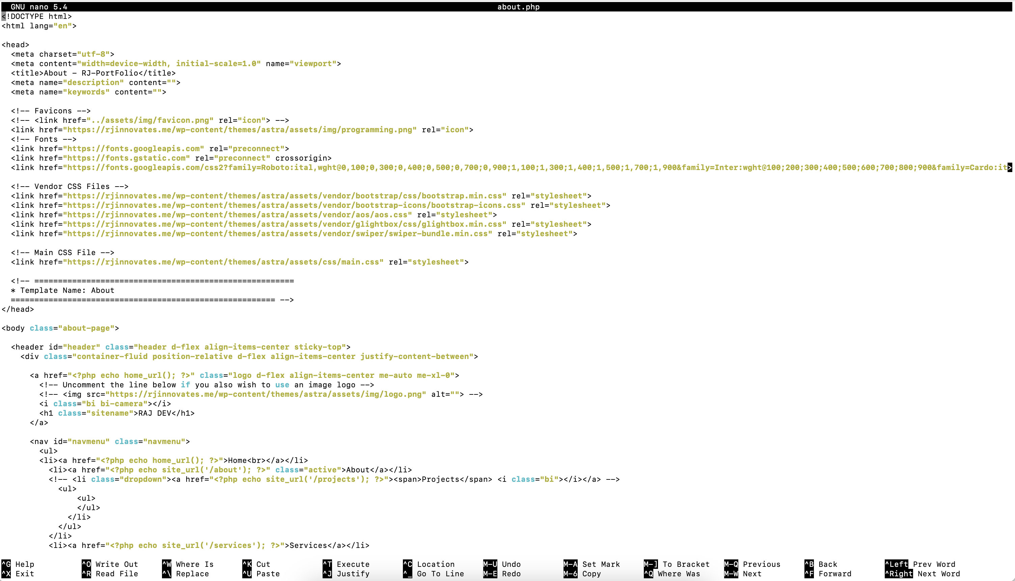Place cursor on the title tag line
This screenshot has width=1015, height=581.
point(93,73)
